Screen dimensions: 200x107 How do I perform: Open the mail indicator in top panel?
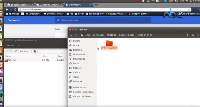[166, 1]
